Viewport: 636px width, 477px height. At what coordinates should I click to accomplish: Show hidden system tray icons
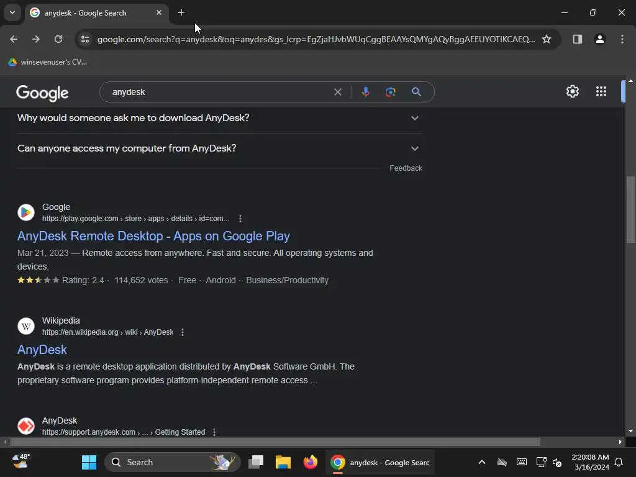pos(482,462)
